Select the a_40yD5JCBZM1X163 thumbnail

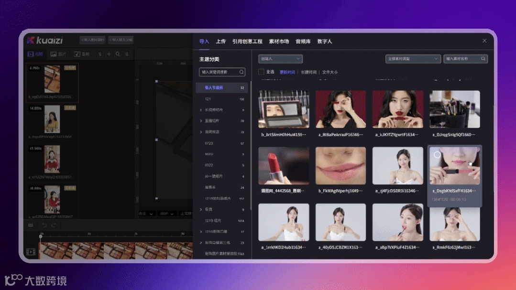[340, 222]
